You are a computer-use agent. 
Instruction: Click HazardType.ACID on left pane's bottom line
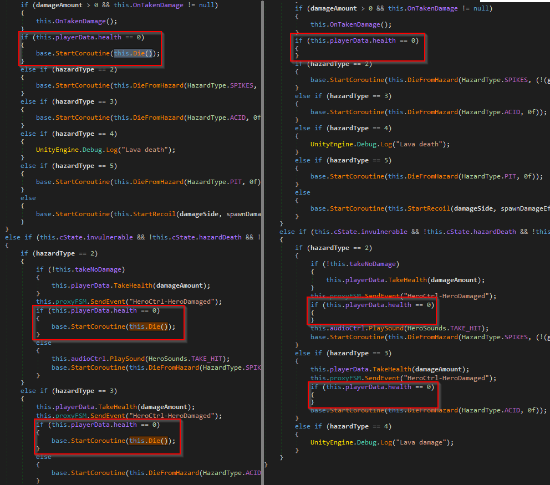pyautogui.click(x=232, y=473)
